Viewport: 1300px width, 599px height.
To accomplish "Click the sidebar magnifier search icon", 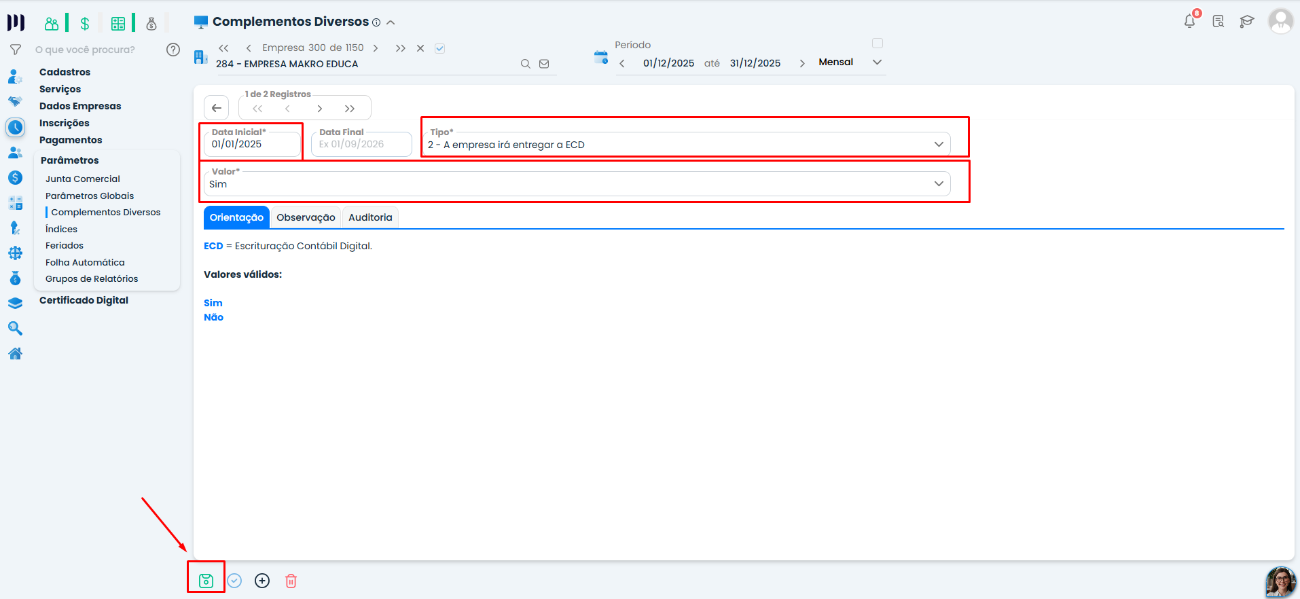I will (x=15, y=328).
